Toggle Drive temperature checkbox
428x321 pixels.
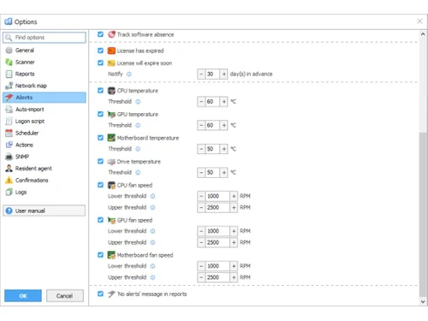[100, 161]
